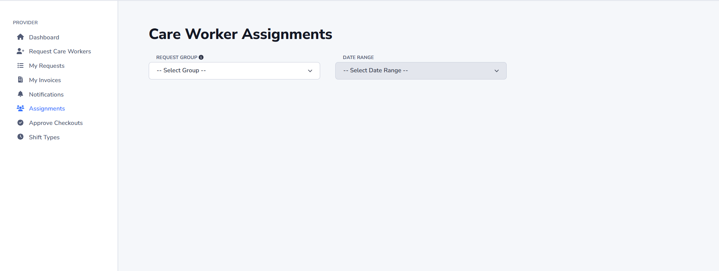Click the Request Care Workers person-plus icon
This screenshot has width=719, height=271.
click(x=20, y=51)
